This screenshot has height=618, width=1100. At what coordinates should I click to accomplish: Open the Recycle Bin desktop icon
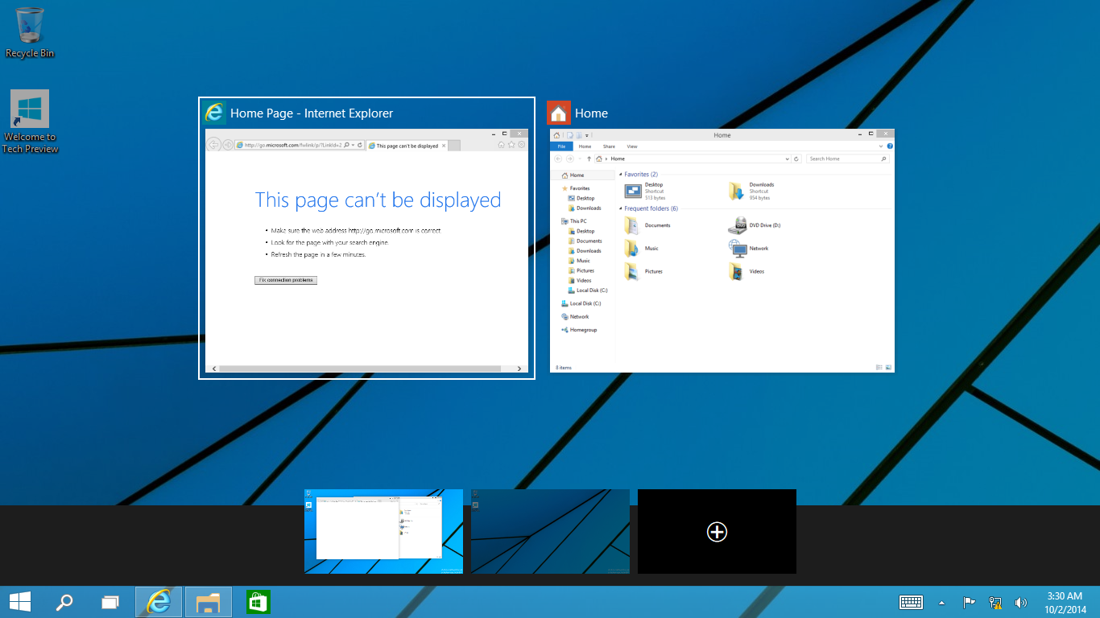pyautogui.click(x=30, y=32)
